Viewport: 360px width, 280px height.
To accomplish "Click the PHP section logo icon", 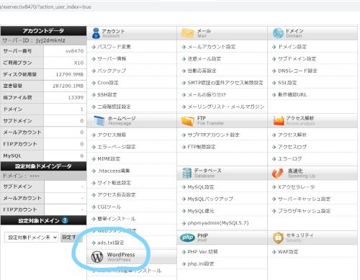I will [x=187, y=238].
